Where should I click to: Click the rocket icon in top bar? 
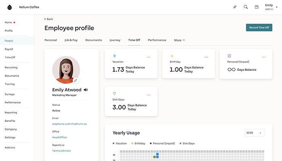[x=235, y=7]
